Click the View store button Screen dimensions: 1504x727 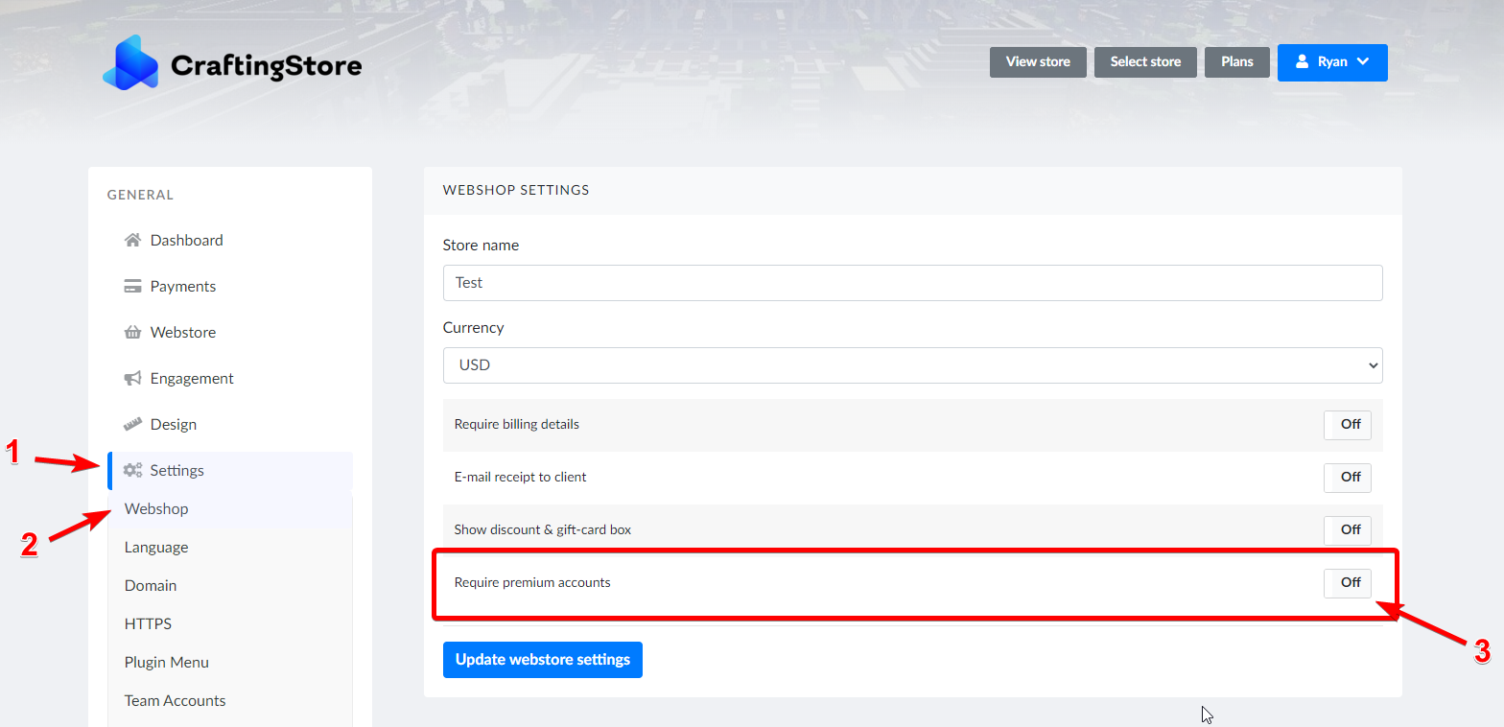pos(1038,61)
